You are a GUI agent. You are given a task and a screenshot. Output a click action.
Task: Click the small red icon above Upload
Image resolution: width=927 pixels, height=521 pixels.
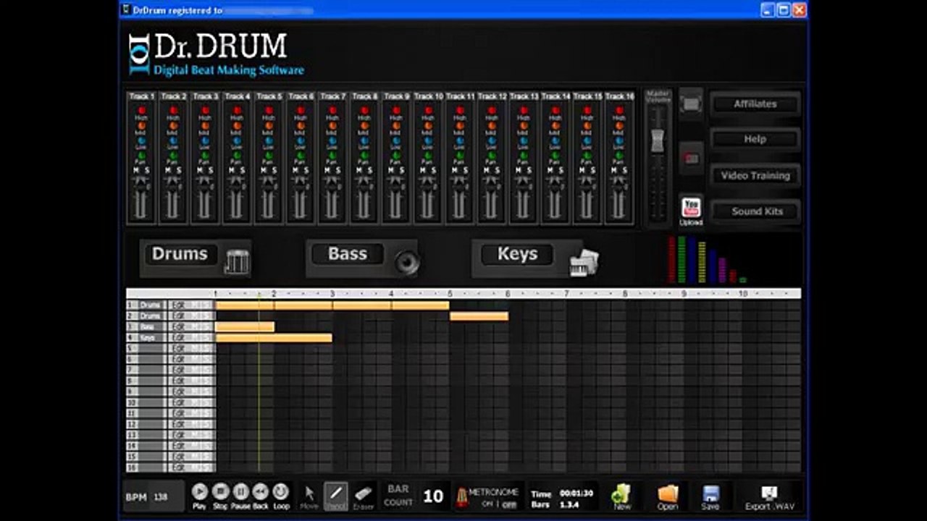pos(691,158)
